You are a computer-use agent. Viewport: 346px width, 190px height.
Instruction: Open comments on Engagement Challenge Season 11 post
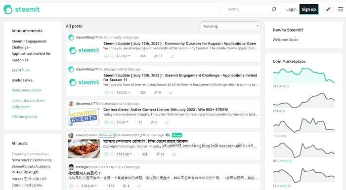pos(157,92)
